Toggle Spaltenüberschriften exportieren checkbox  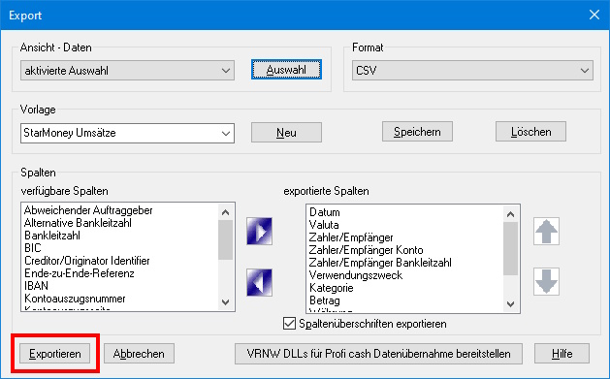click(289, 324)
